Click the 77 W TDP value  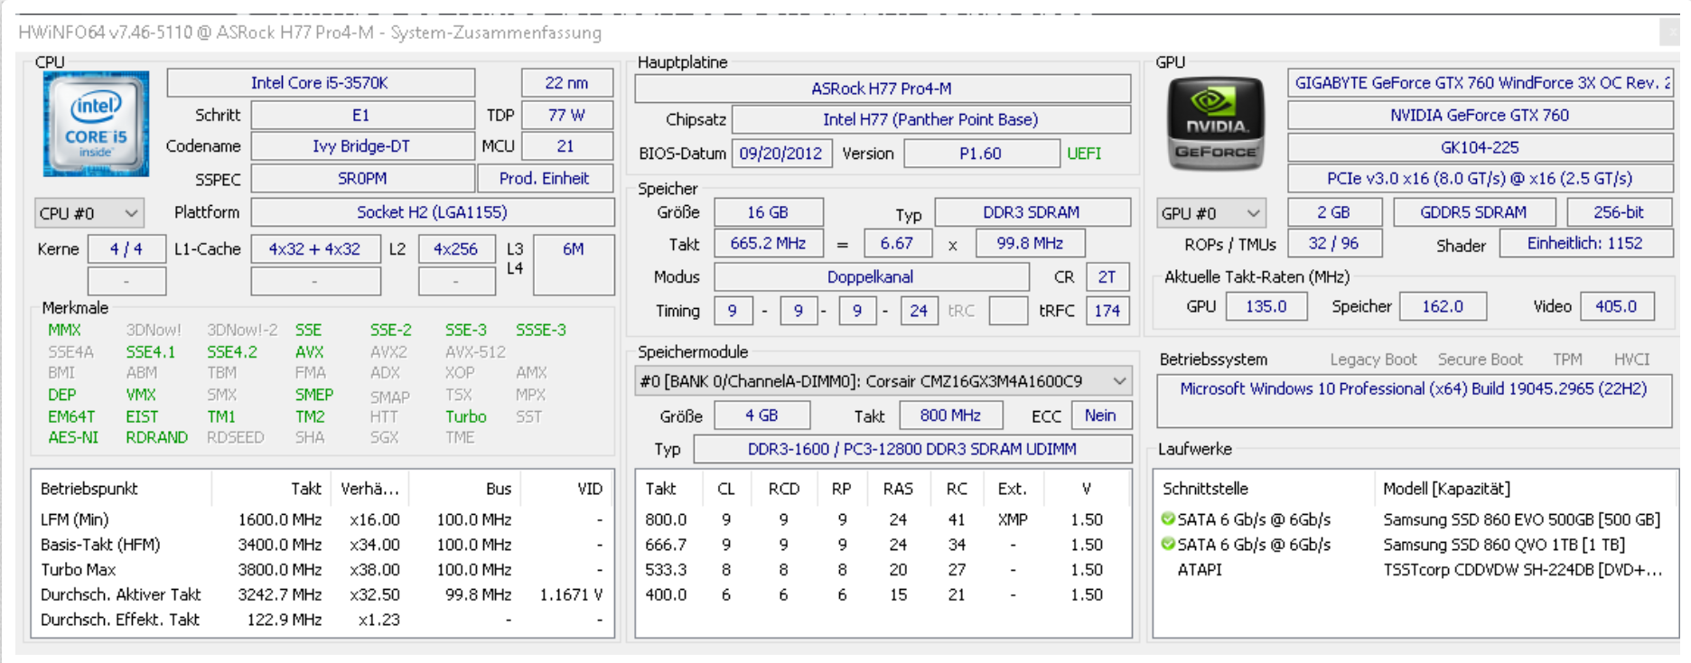click(567, 116)
